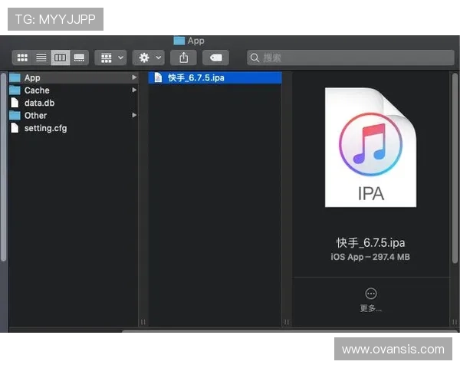
Task: Click the Other folder icon
Action: click(x=15, y=115)
